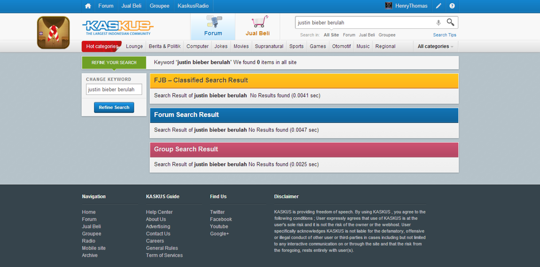Open General Rules footer link
This screenshot has width=540, height=267.
point(162,248)
